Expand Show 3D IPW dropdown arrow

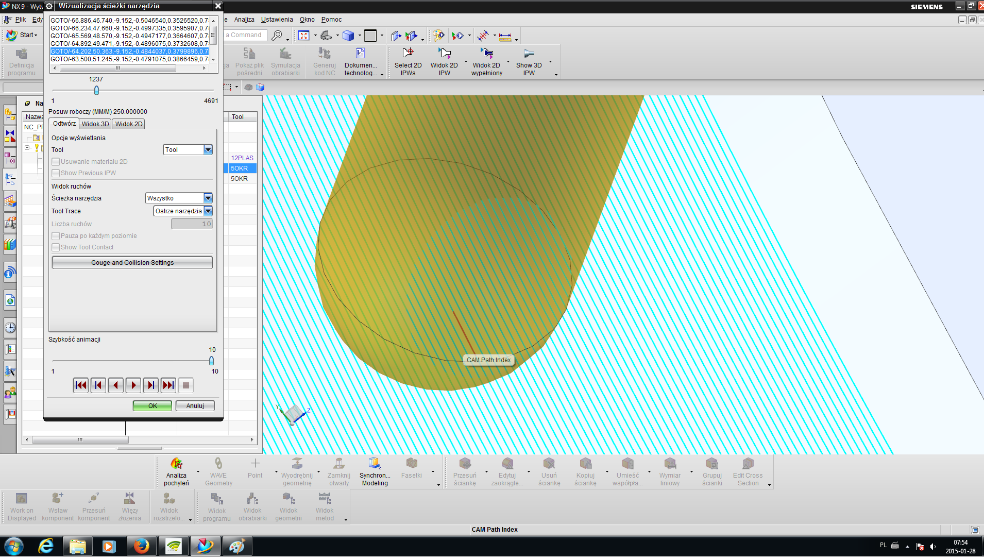(550, 61)
